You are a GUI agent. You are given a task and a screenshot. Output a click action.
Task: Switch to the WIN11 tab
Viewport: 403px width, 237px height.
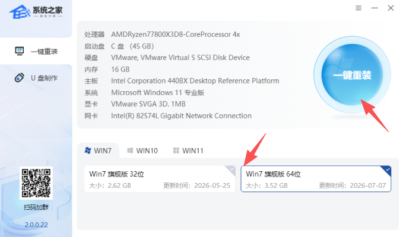(188, 150)
